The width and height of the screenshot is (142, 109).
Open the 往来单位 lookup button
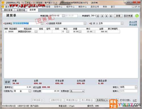(42, 23)
